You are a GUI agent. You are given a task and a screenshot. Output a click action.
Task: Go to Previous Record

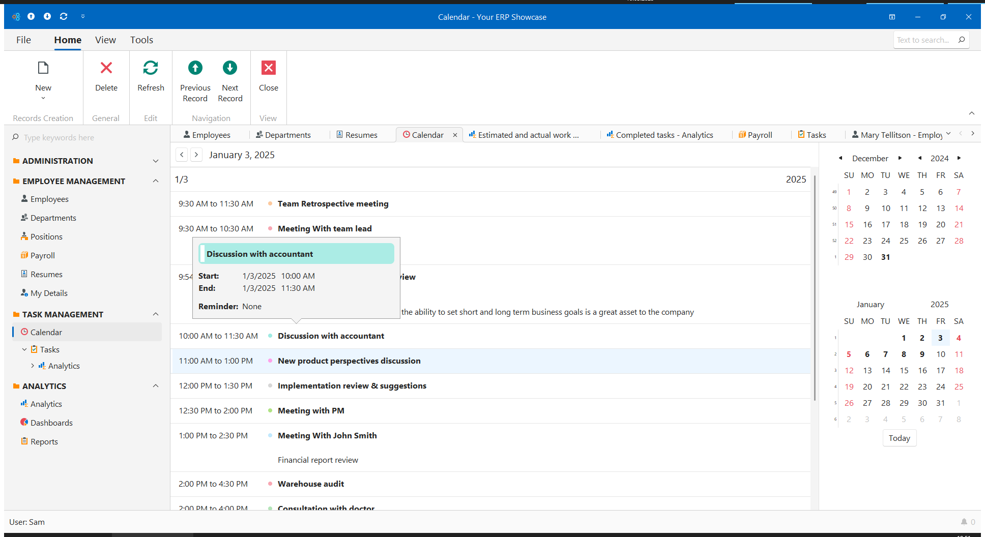pyautogui.click(x=195, y=68)
